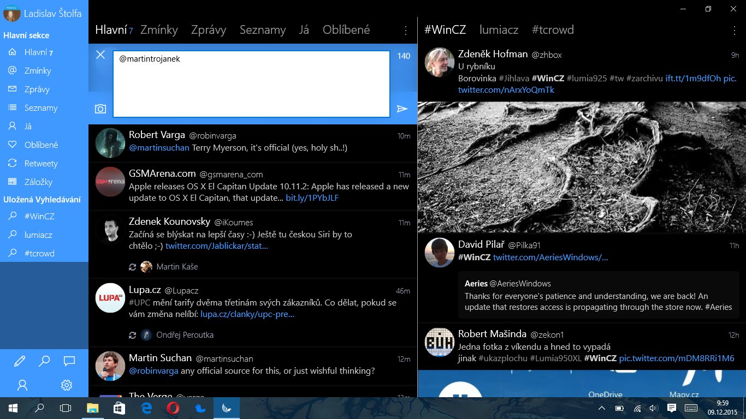
Task: Open Robert Mašinda's avatar
Action: pos(440,342)
